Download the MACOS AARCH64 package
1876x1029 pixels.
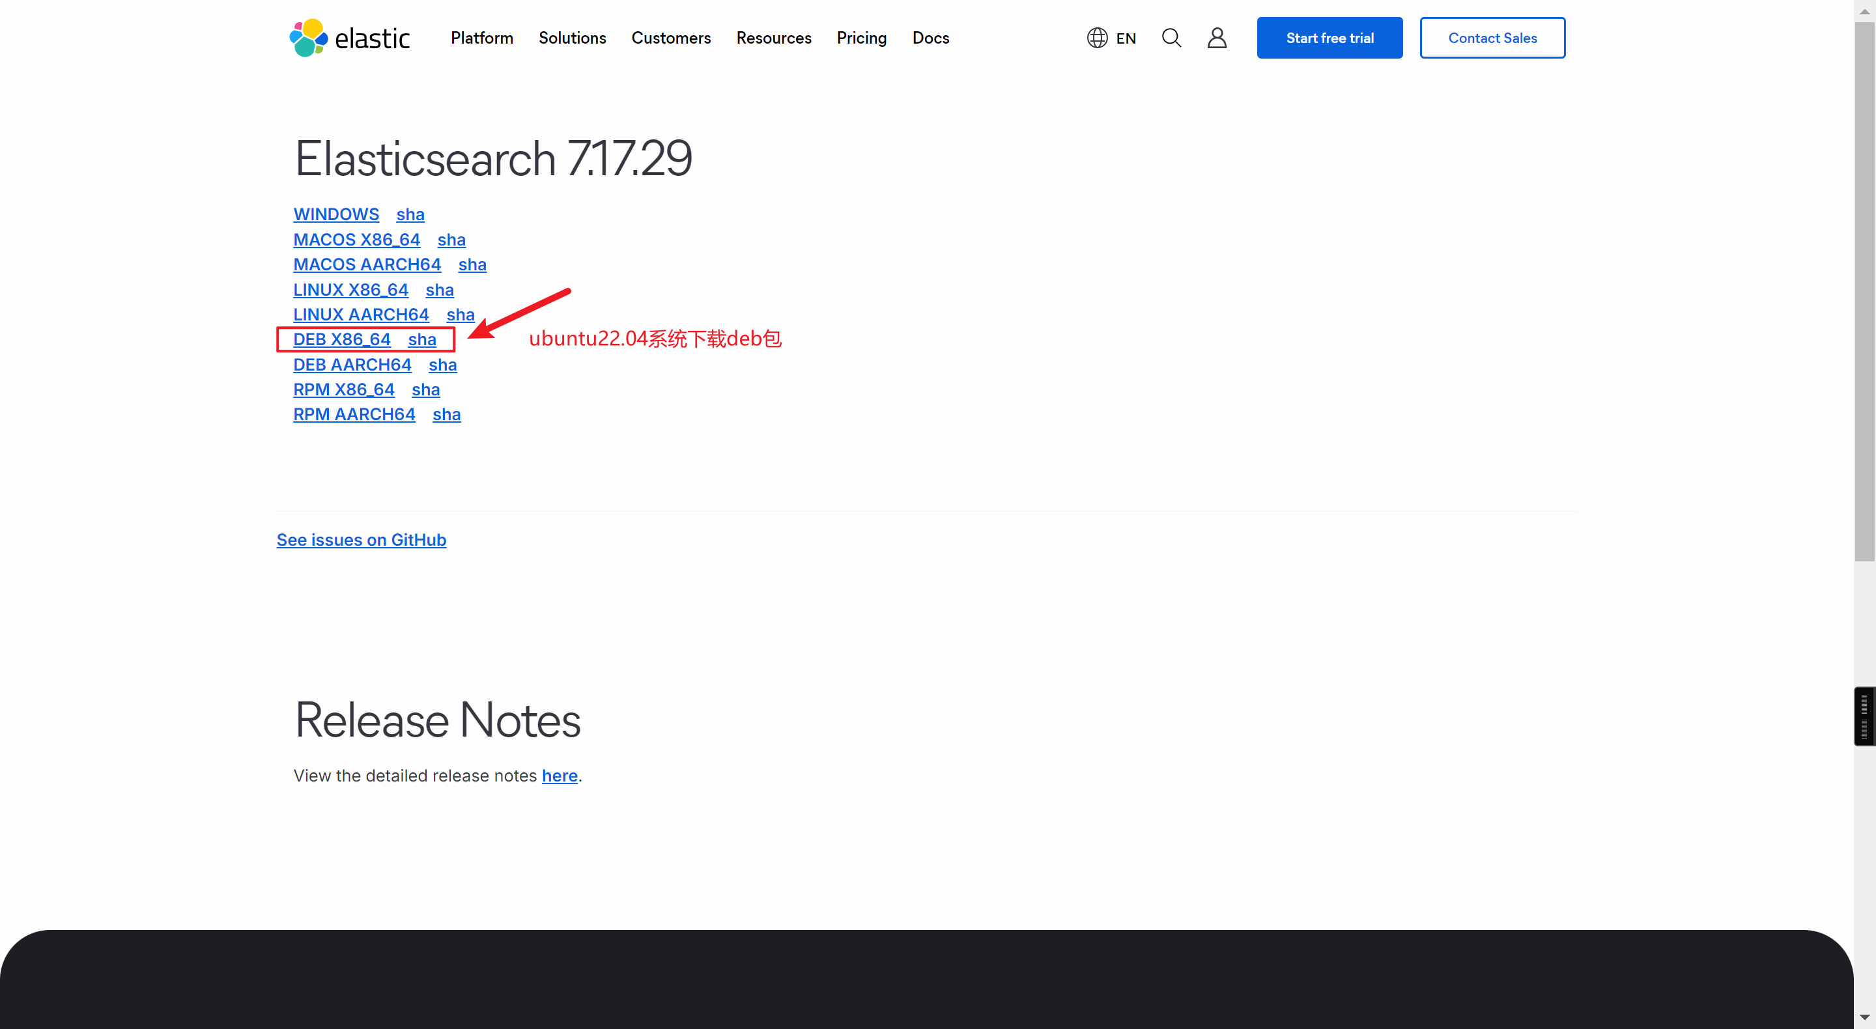click(367, 264)
